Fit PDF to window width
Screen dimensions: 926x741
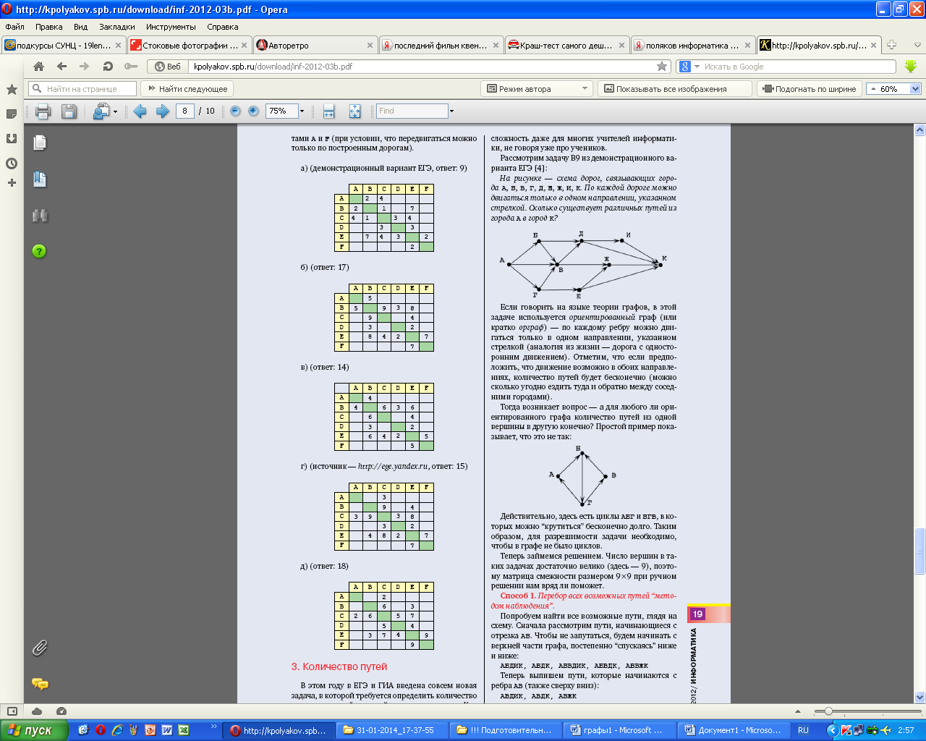click(328, 111)
